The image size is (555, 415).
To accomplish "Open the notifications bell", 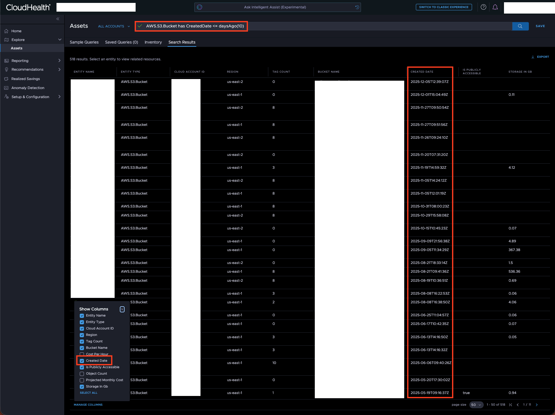I will pyautogui.click(x=495, y=7).
